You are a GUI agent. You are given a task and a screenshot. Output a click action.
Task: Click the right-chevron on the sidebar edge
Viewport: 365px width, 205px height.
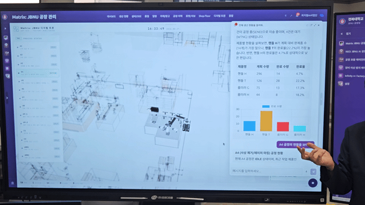point(7,98)
